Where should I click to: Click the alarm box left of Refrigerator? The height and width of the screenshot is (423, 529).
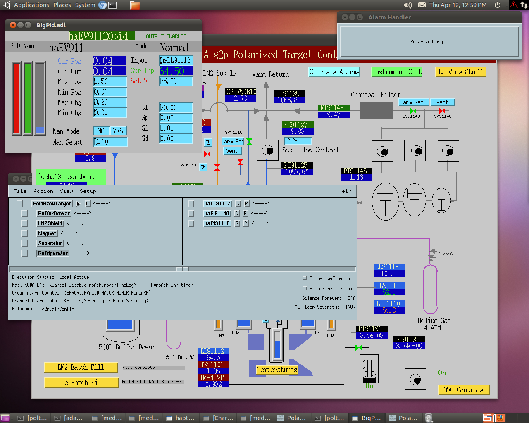(25, 253)
